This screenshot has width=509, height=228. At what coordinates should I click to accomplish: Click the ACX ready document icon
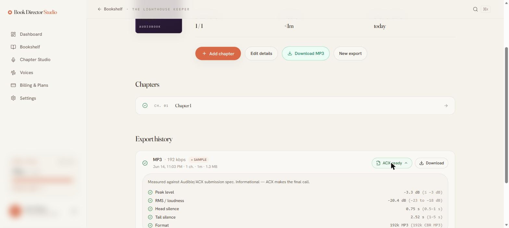[x=378, y=163]
